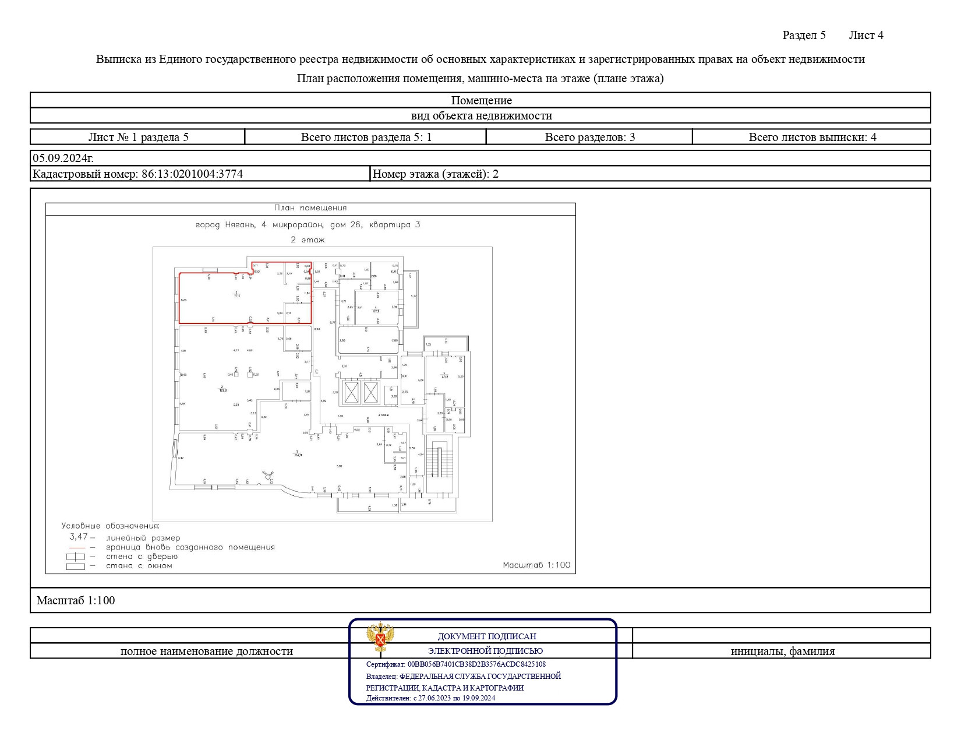The height and width of the screenshot is (743, 961).
Task: Click the red boundary line sample in the legend
Action: click(77, 548)
